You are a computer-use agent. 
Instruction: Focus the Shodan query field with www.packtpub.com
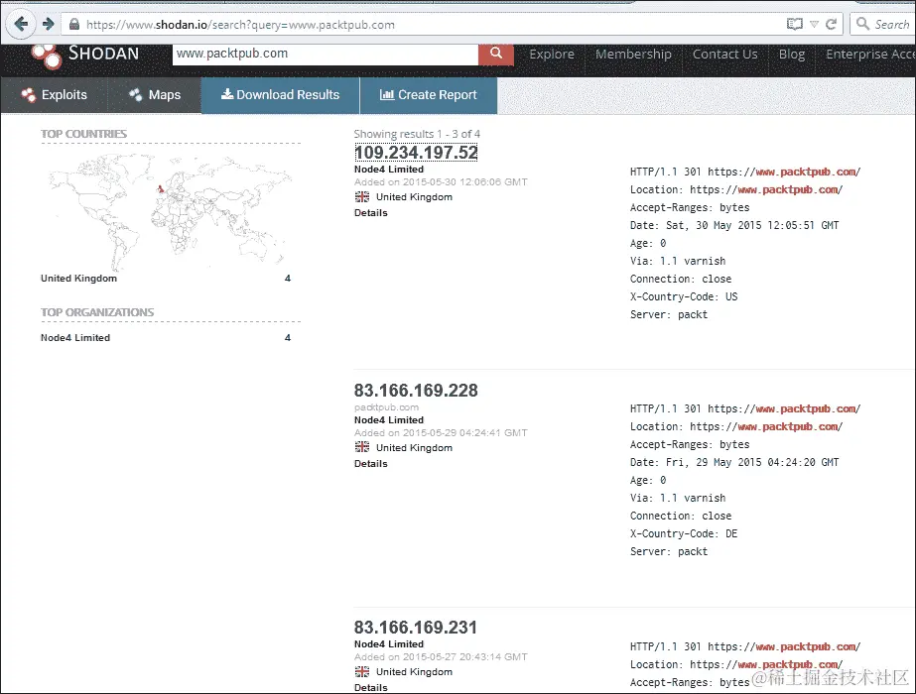pyautogui.click(x=325, y=54)
